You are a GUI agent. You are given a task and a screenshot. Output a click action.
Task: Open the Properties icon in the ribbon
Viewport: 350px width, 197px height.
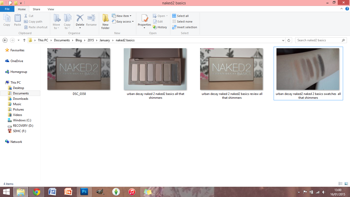[x=145, y=18]
